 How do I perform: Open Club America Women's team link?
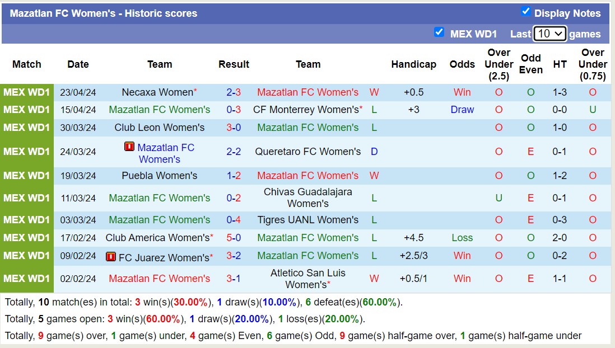[157, 238]
